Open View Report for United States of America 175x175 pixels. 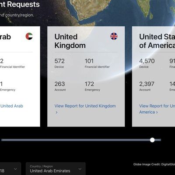click(x=157, y=109)
